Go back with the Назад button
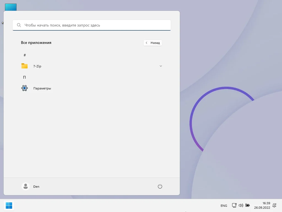 tap(153, 43)
